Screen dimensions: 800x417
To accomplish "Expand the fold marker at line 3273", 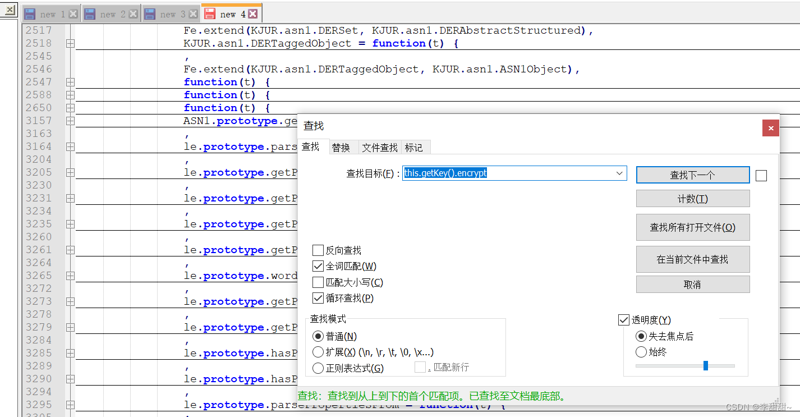I will pyautogui.click(x=70, y=301).
